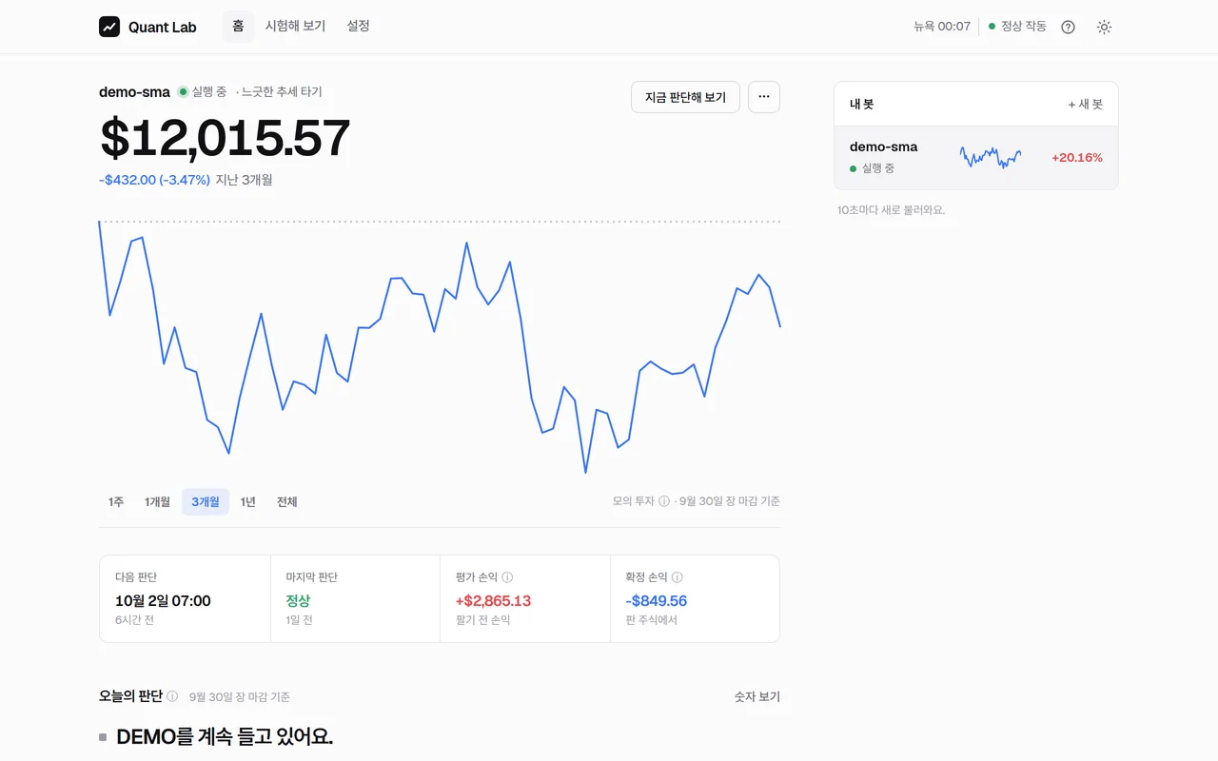Click the 10초마다 새로 불러와요 note
The width and height of the screenshot is (1218, 761).
point(892,210)
